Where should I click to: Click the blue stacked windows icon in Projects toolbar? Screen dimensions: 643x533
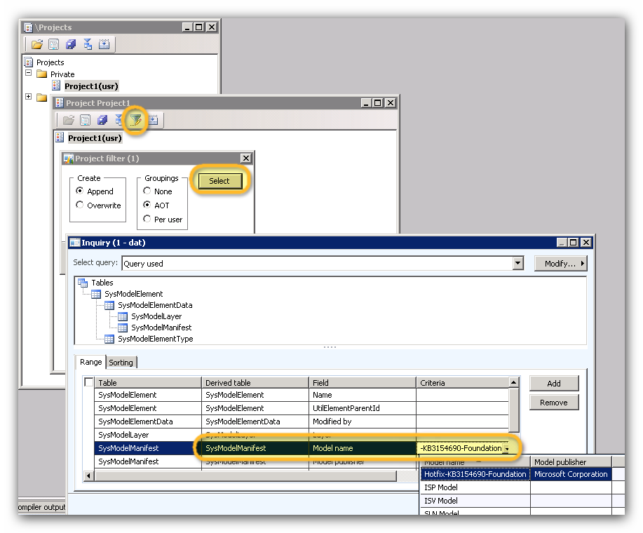coord(71,44)
